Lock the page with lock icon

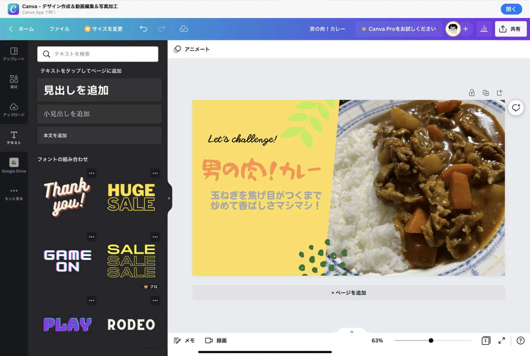pos(472,93)
